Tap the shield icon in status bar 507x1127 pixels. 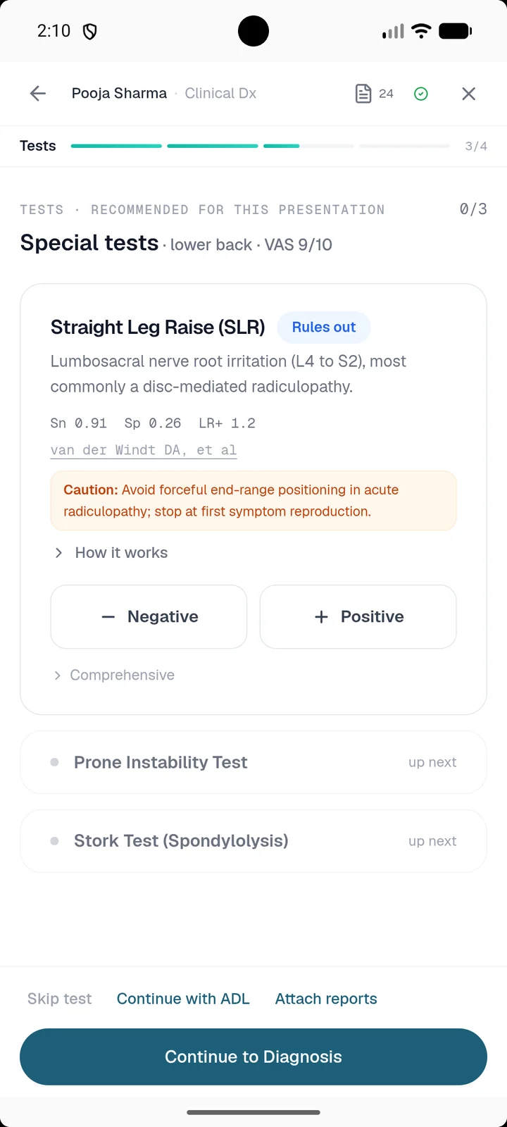(90, 31)
